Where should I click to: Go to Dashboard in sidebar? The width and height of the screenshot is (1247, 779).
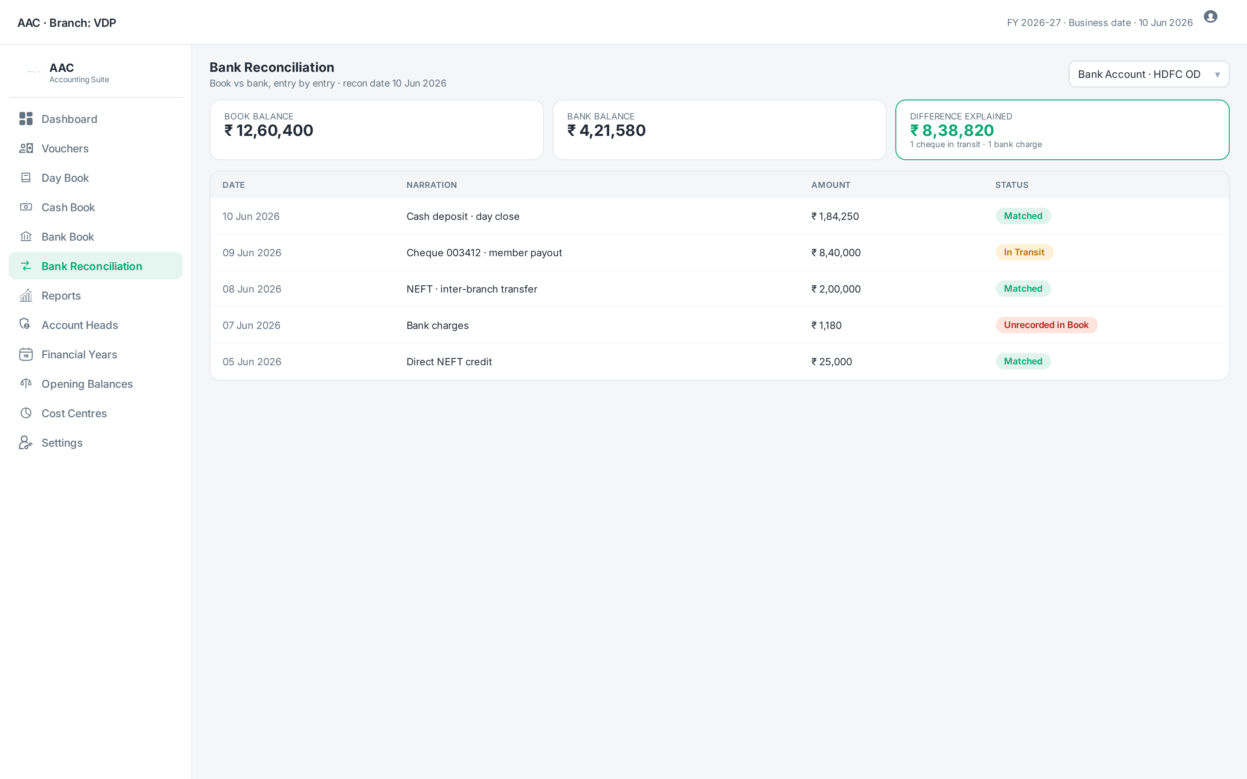[96, 119]
